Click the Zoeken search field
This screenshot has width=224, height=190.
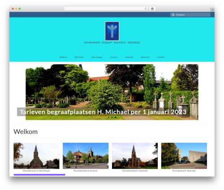pyautogui.click(x=190, y=15)
